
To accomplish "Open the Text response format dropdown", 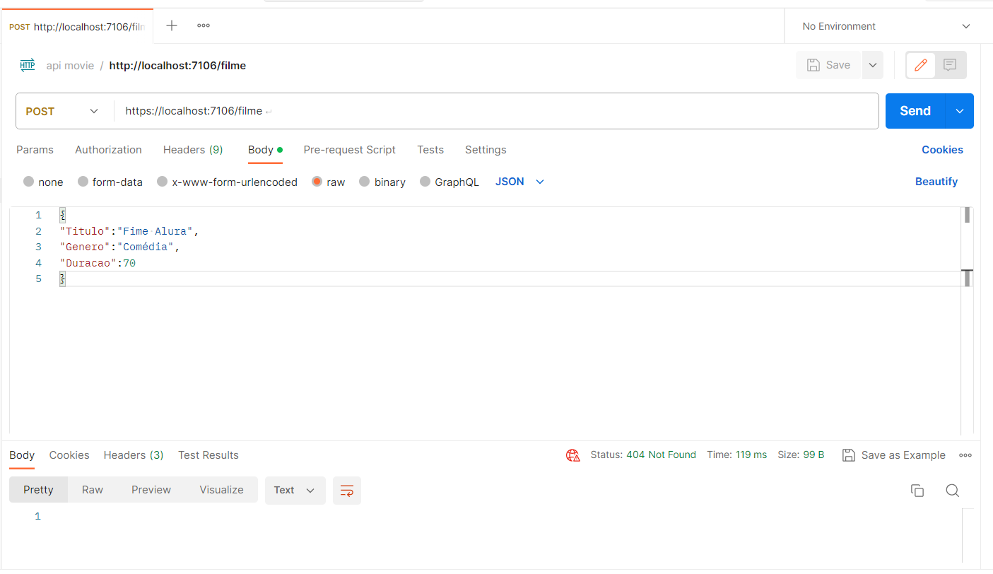I will point(295,490).
